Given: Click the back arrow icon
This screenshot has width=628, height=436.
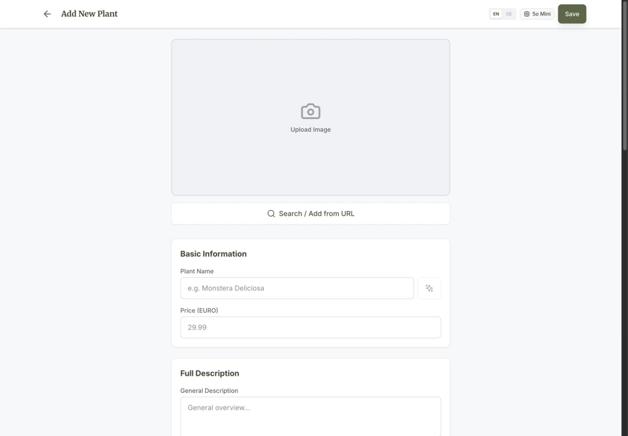Looking at the screenshot, I should [47, 14].
